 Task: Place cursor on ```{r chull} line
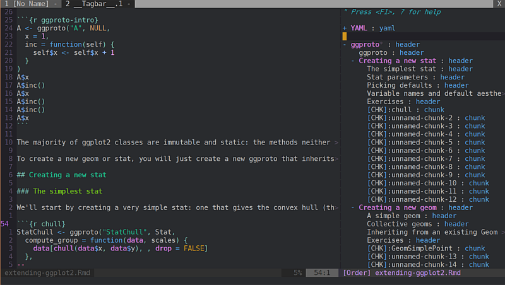(x=41, y=224)
